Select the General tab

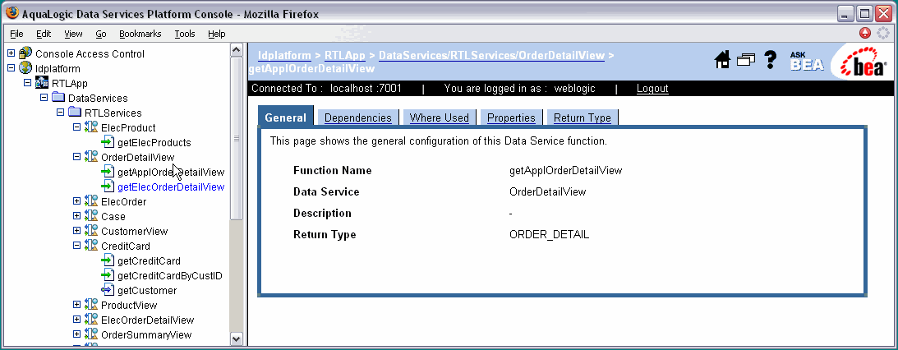click(x=286, y=117)
